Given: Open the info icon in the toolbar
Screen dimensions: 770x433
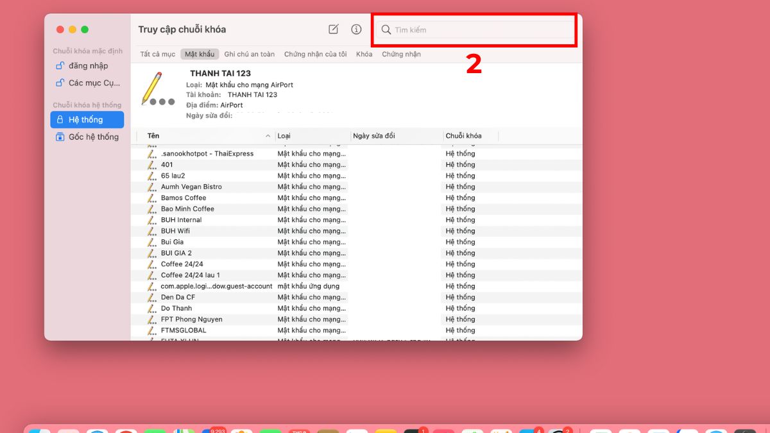Looking at the screenshot, I should (x=356, y=30).
